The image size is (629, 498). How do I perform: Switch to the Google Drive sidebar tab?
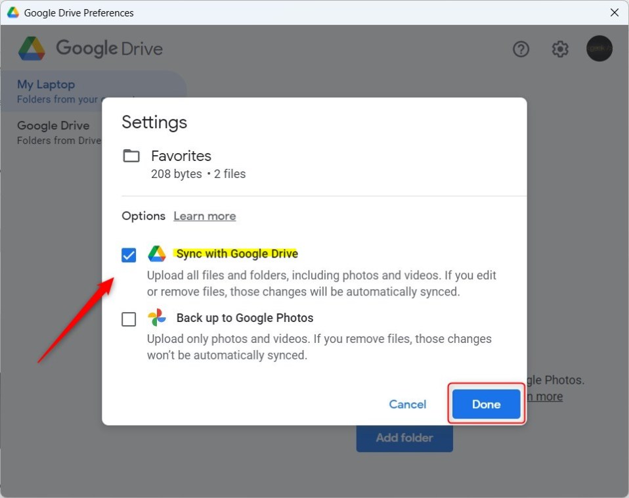pos(53,125)
